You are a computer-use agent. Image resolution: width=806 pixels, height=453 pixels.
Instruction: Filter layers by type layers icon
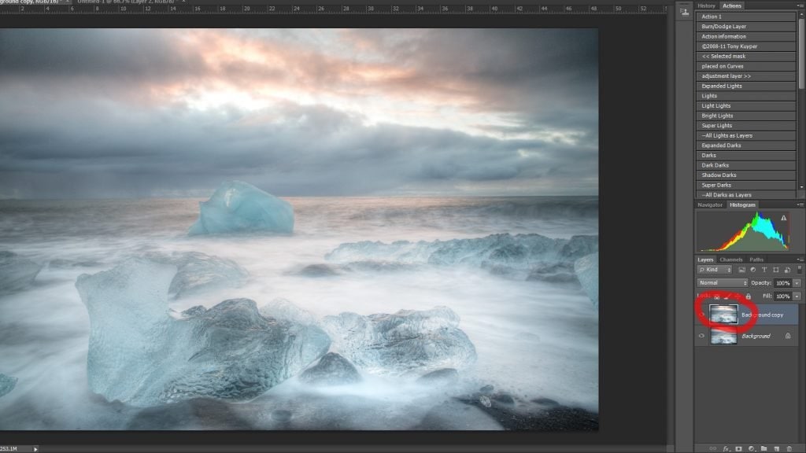click(764, 270)
